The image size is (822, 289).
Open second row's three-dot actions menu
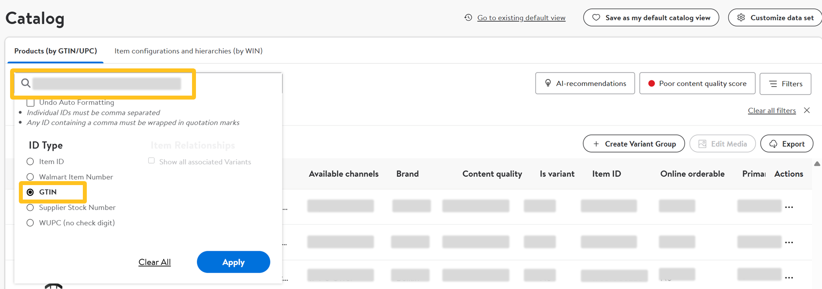[x=789, y=242]
